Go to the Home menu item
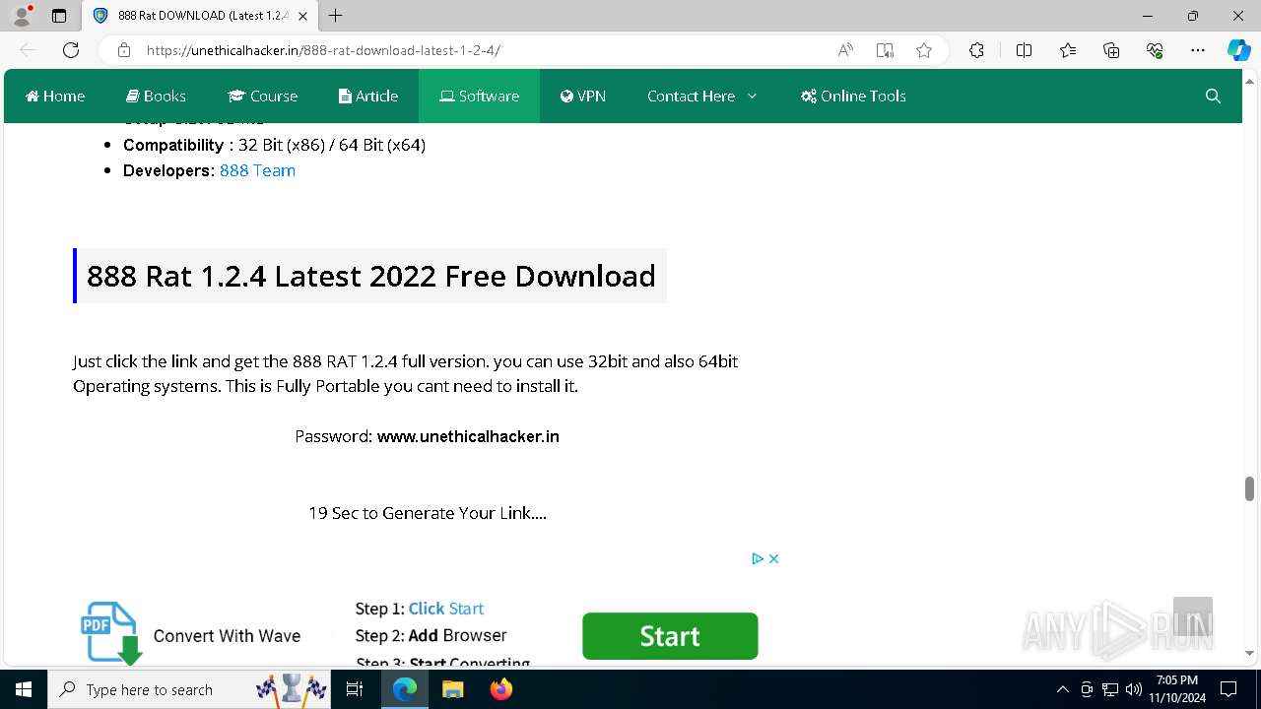The height and width of the screenshot is (709, 1261). (55, 96)
